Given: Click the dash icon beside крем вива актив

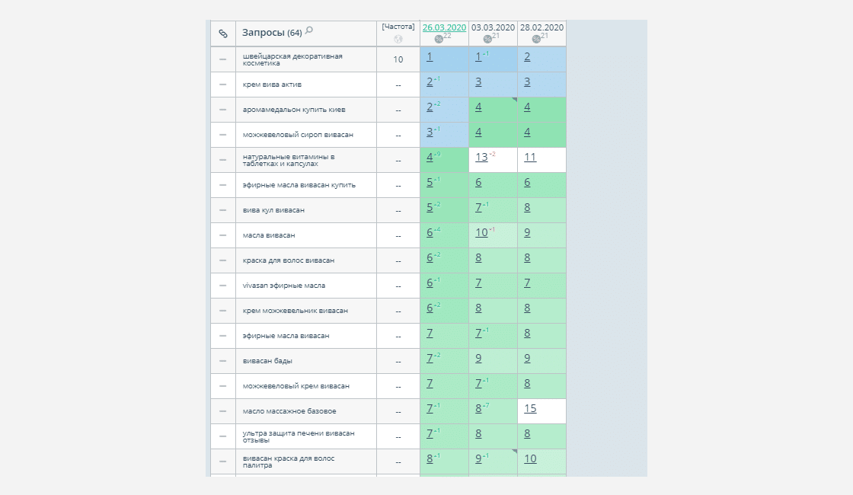Looking at the screenshot, I should point(223,85).
